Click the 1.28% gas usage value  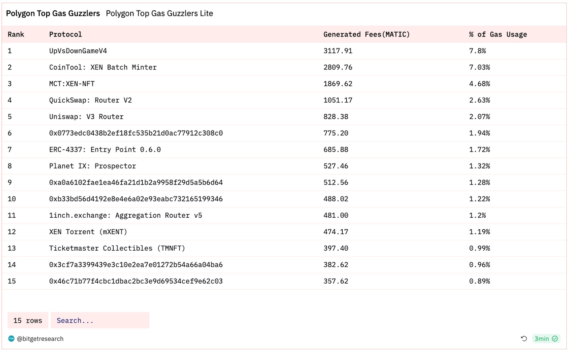pos(480,182)
